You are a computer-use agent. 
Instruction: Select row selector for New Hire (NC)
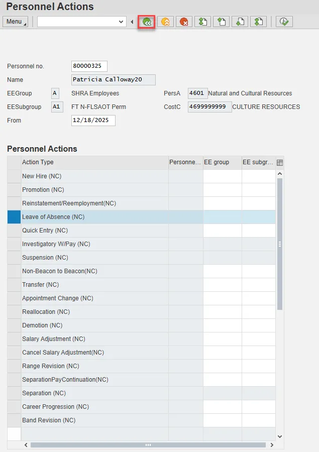point(14,176)
